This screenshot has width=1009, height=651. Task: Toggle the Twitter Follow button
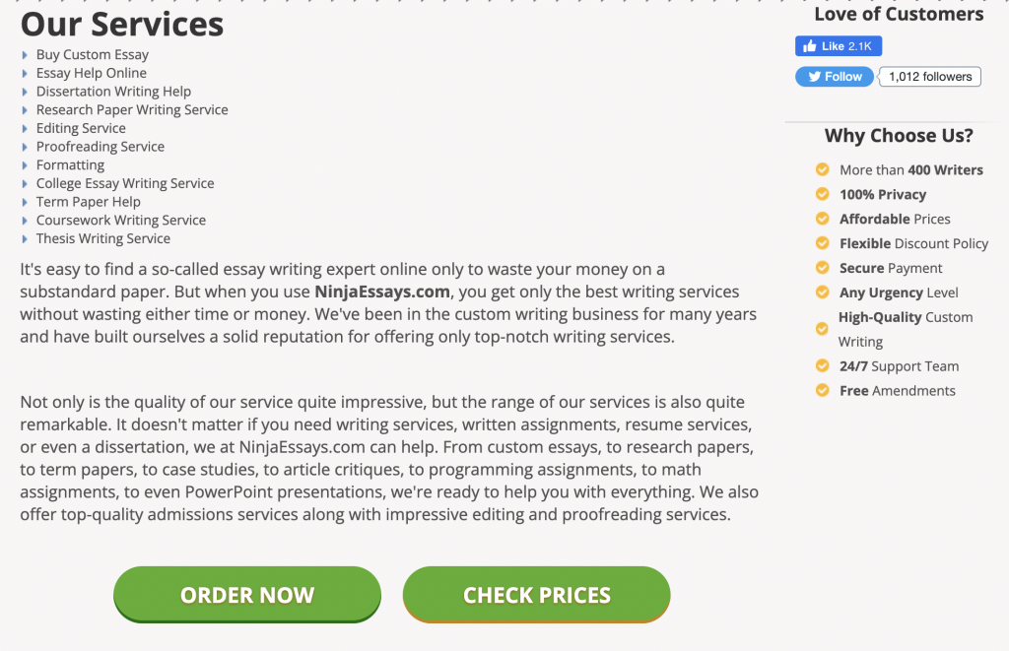(834, 76)
